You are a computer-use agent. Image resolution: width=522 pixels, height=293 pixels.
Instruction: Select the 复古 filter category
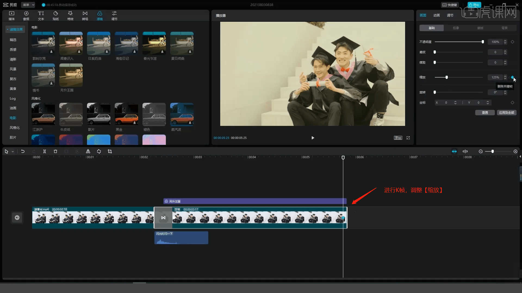(x=13, y=79)
